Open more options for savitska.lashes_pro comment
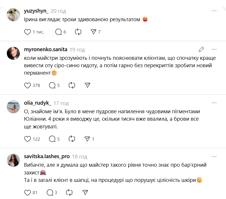Image resolution: width=226 pixels, height=199 pixels. (214, 156)
